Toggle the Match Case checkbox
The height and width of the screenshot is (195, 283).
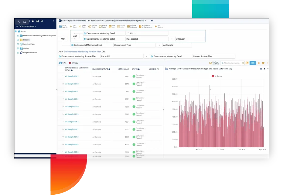[101, 26]
